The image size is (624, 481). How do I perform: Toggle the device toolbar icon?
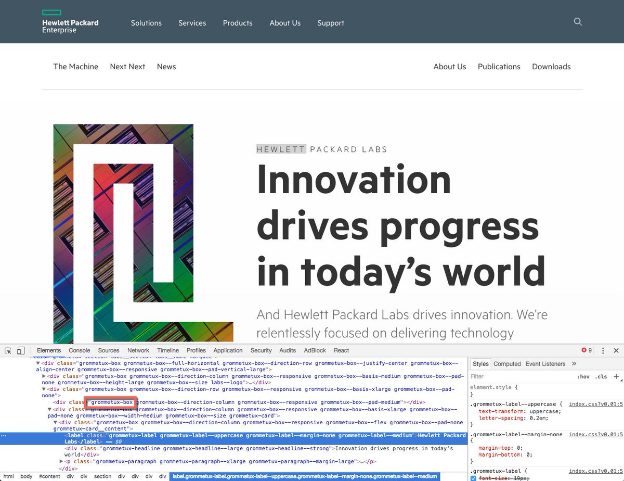(21, 350)
